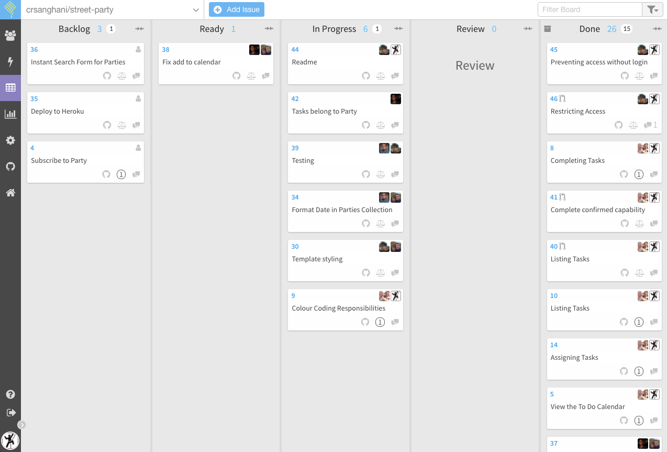Screen dimensions: 667x452
Task: Open issue number 45 link
Action: pyautogui.click(x=554, y=50)
